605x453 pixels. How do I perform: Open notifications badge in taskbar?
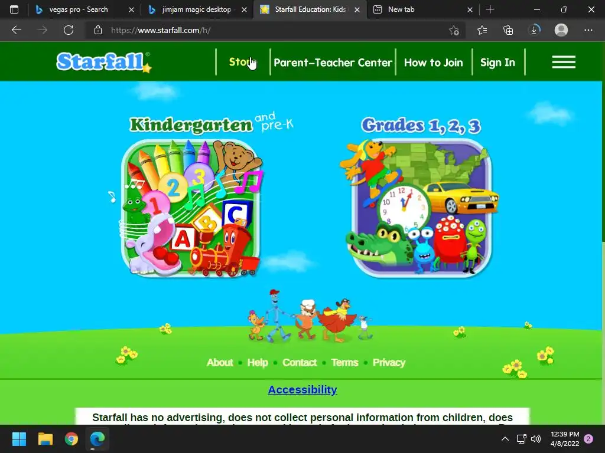(588, 439)
